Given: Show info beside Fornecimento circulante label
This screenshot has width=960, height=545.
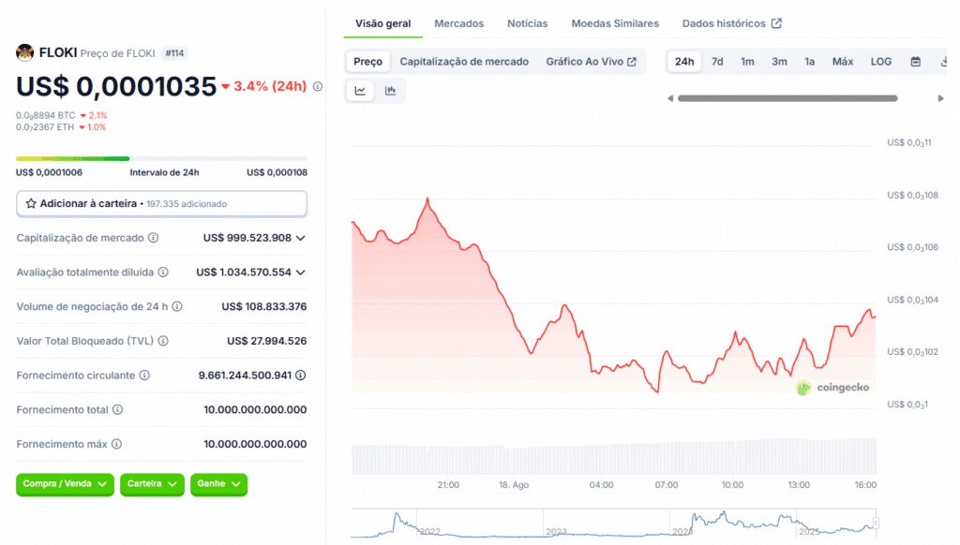Looking at the screenshot, I should coord(144,375).
